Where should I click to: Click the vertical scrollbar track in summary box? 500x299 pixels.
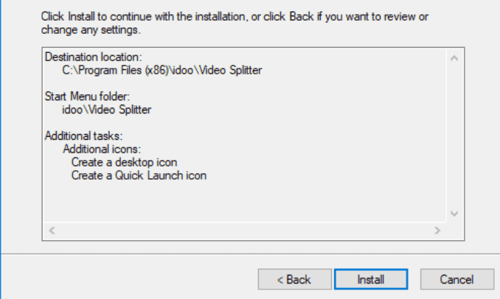(454, 136)
